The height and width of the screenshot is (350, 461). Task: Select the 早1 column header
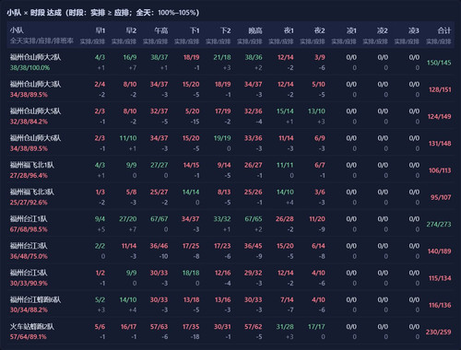(100, 30)
